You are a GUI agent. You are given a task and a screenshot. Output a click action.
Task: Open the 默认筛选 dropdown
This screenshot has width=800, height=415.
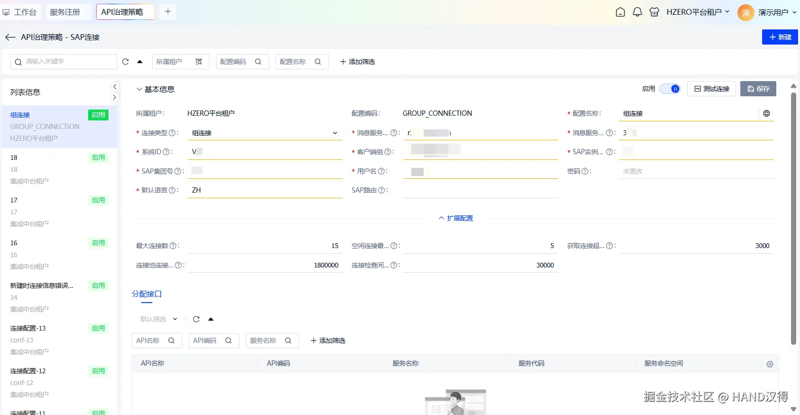pos(159,319)
